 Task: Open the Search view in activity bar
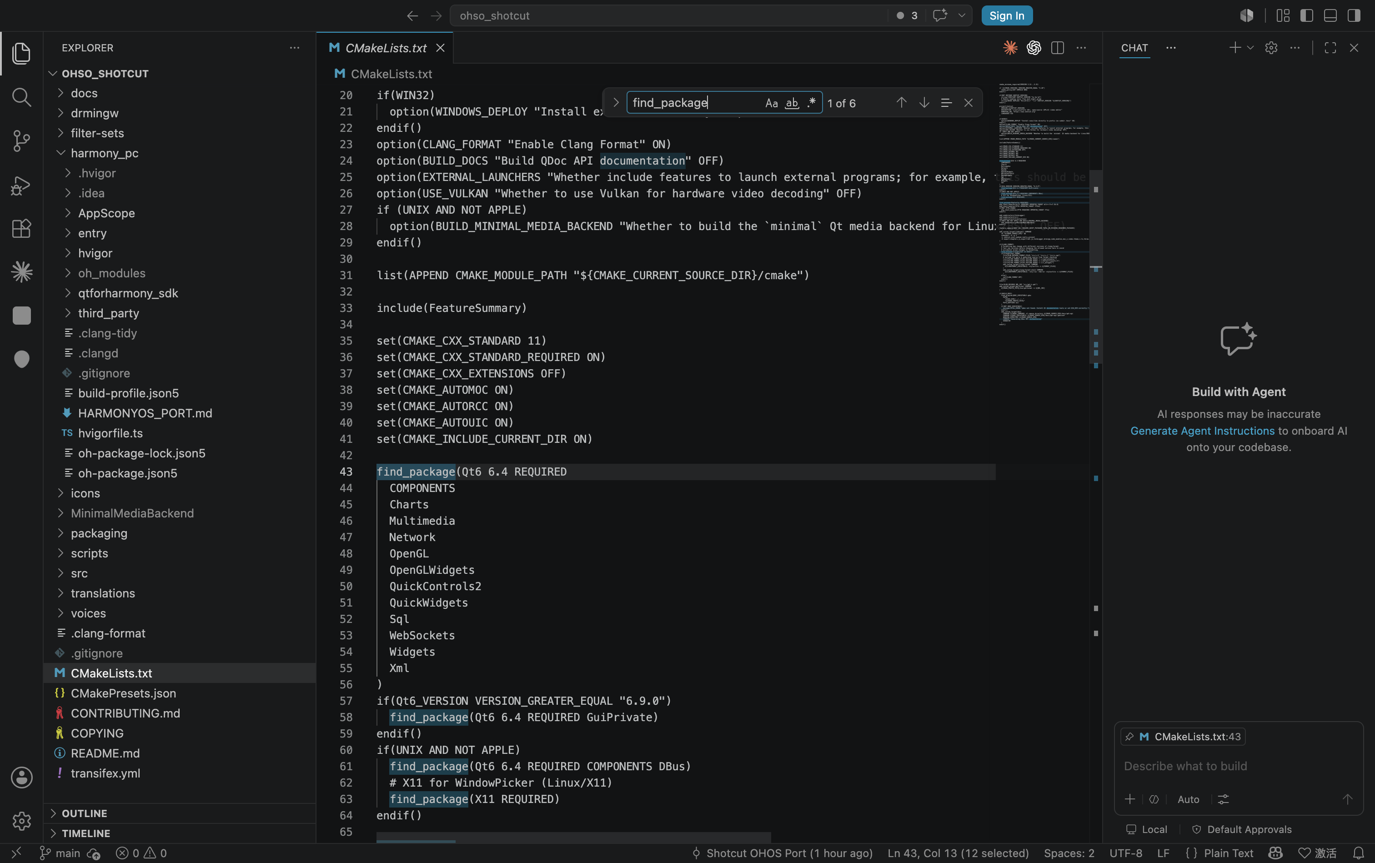(21, 97)
